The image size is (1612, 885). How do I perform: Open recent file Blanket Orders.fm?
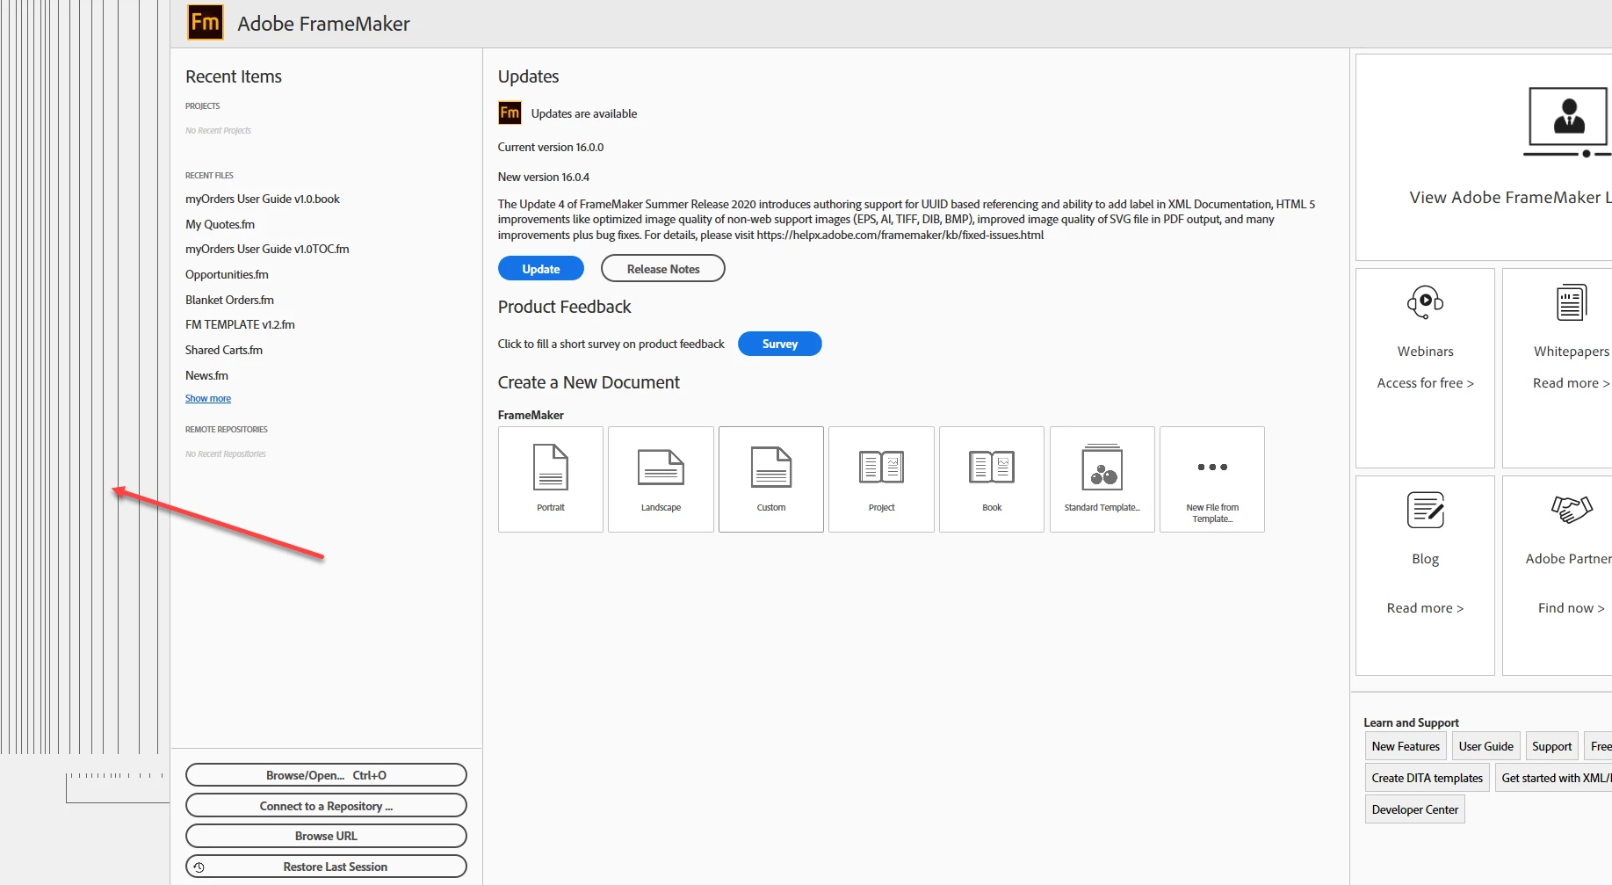[x=229, y=300]
